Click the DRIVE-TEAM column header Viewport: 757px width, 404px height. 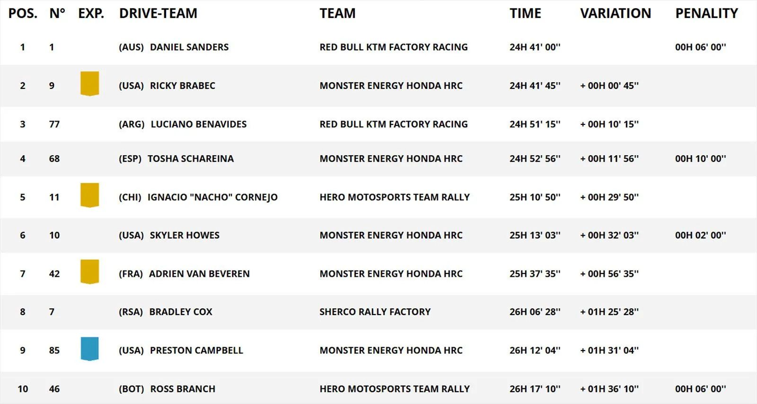[158, 13]
